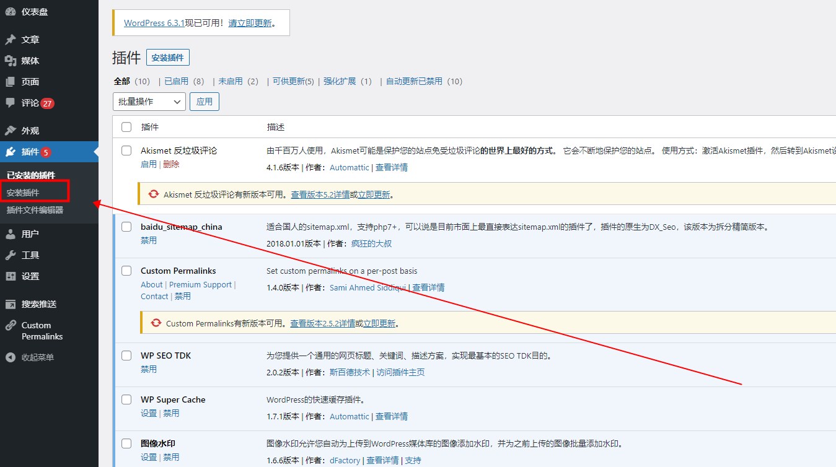Click the collapse arrow icon beside 收起菜单

tap(10, 357)
